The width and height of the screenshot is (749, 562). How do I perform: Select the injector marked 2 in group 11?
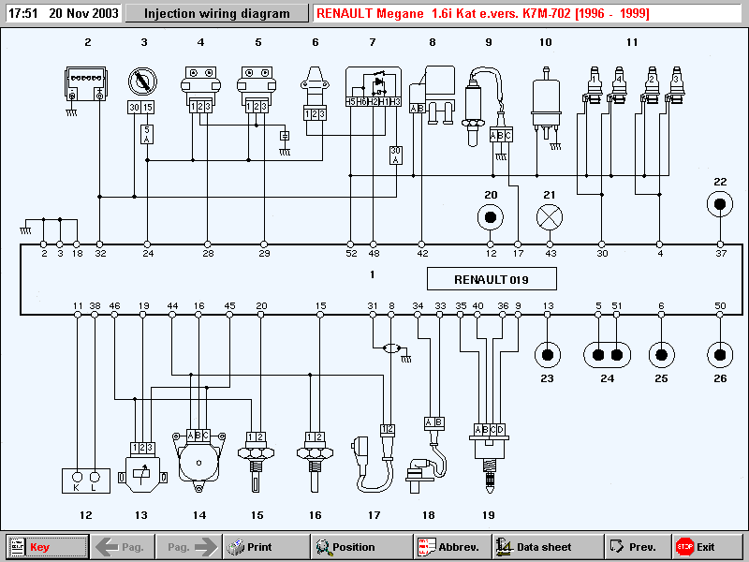coord(652,85)
